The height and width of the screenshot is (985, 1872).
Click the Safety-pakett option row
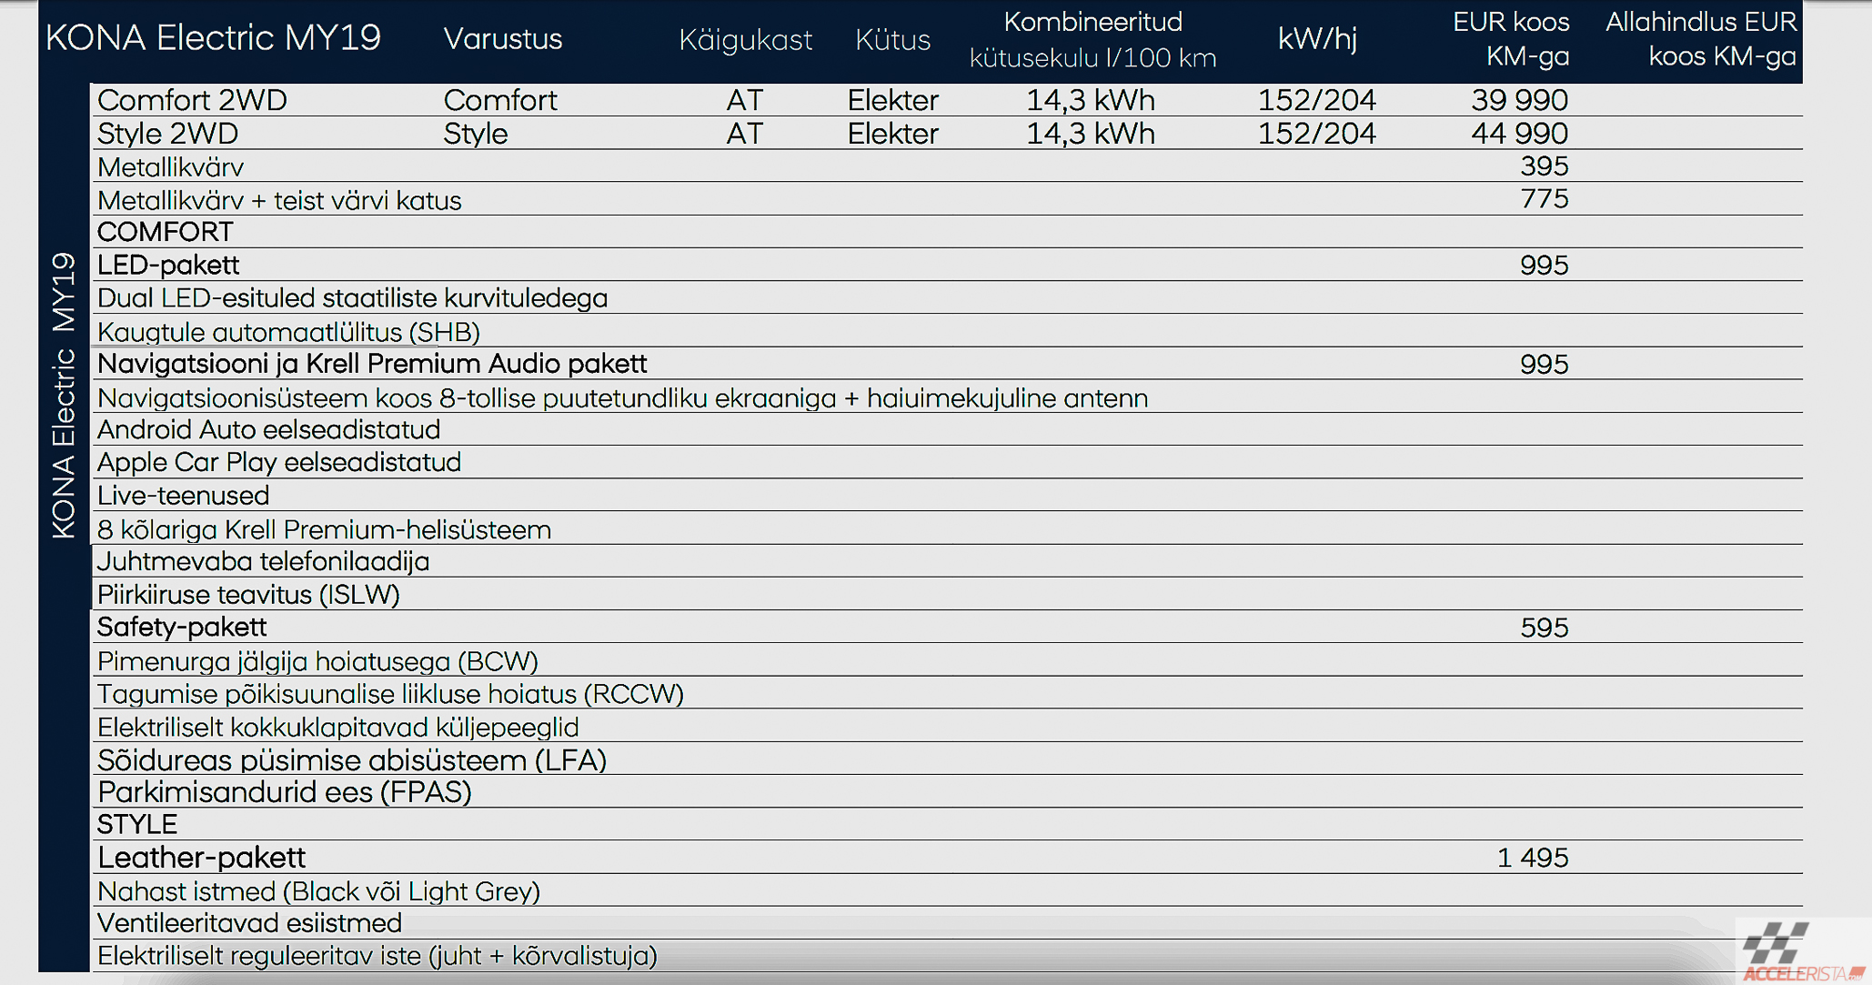point(947,627)
